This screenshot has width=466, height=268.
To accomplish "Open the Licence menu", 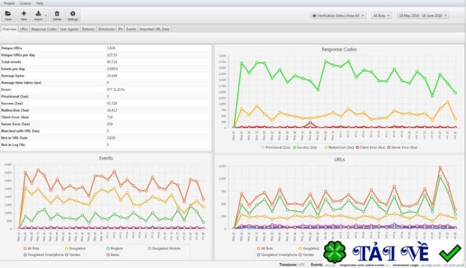I will 25,3.
